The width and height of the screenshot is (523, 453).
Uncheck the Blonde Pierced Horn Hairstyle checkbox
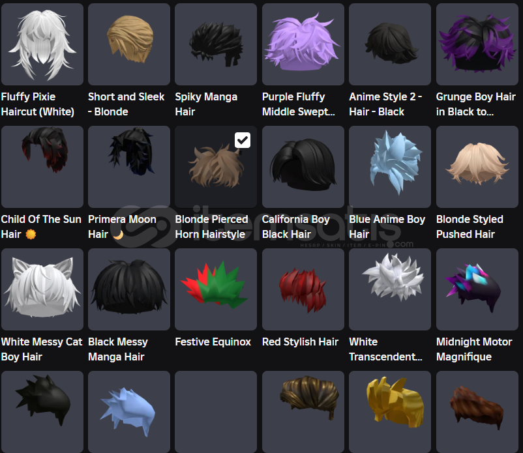[x=243, y=140]
